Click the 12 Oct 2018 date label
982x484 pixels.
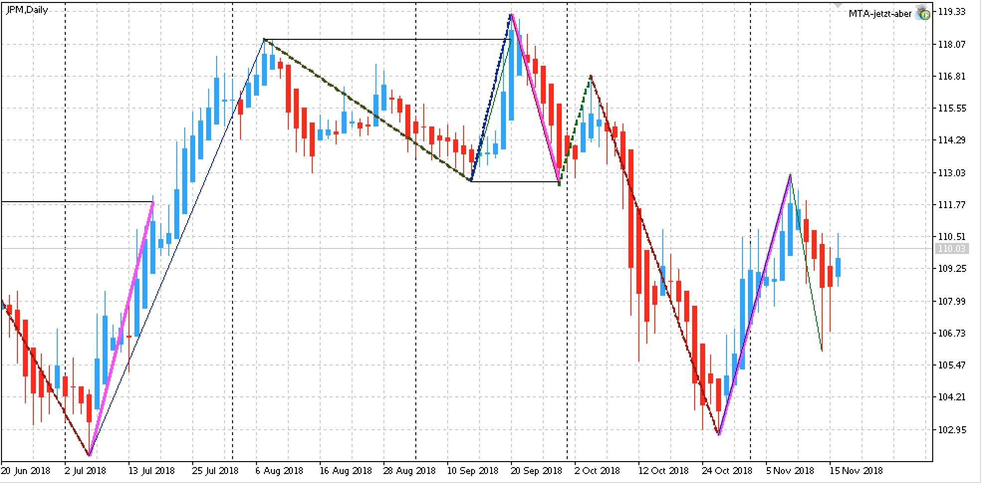[664, 471]
